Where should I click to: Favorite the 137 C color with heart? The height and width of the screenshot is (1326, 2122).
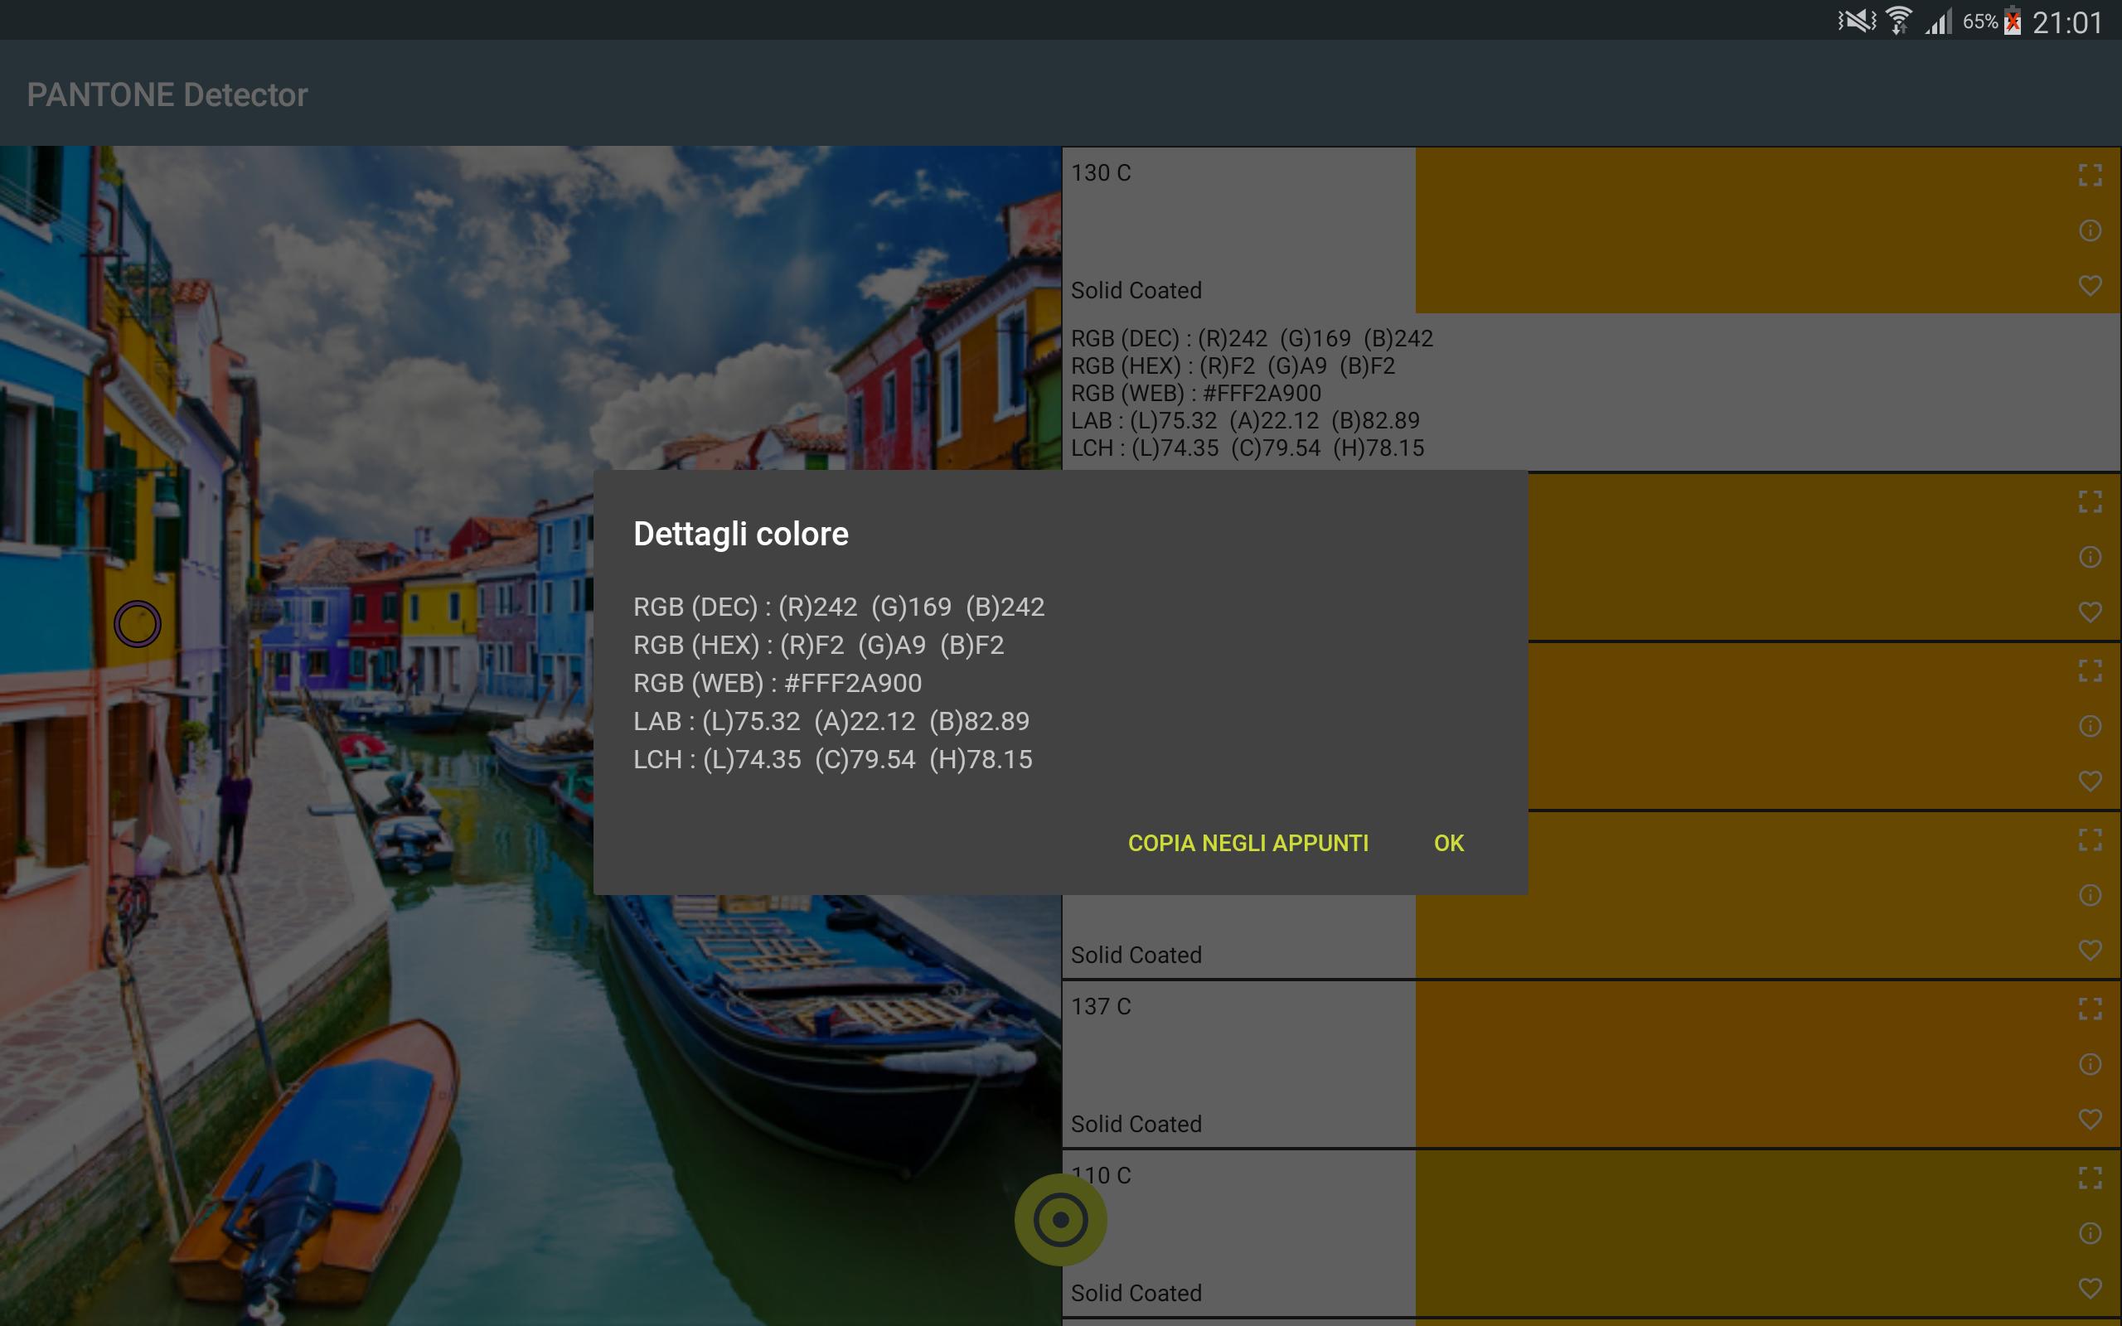coord(2090,1120)
